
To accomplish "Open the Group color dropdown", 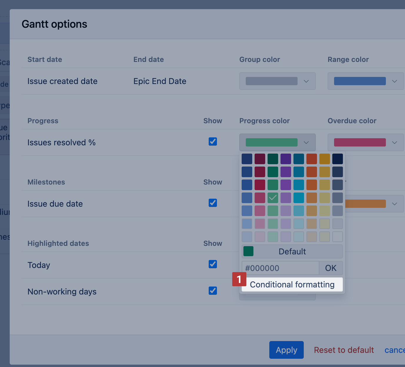I will 277,81.
